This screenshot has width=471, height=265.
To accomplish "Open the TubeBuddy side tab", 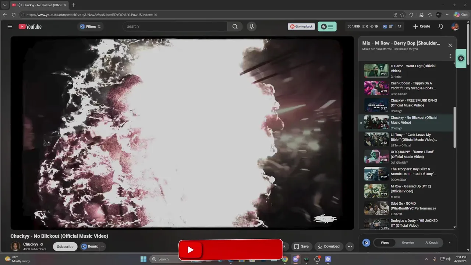I will tap(461, 59).
